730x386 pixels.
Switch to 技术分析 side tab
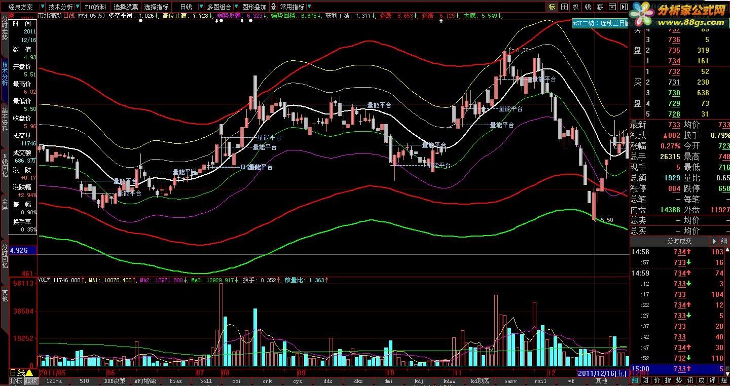pos(5,74)
